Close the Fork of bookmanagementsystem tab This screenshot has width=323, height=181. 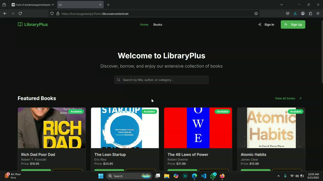53,5
